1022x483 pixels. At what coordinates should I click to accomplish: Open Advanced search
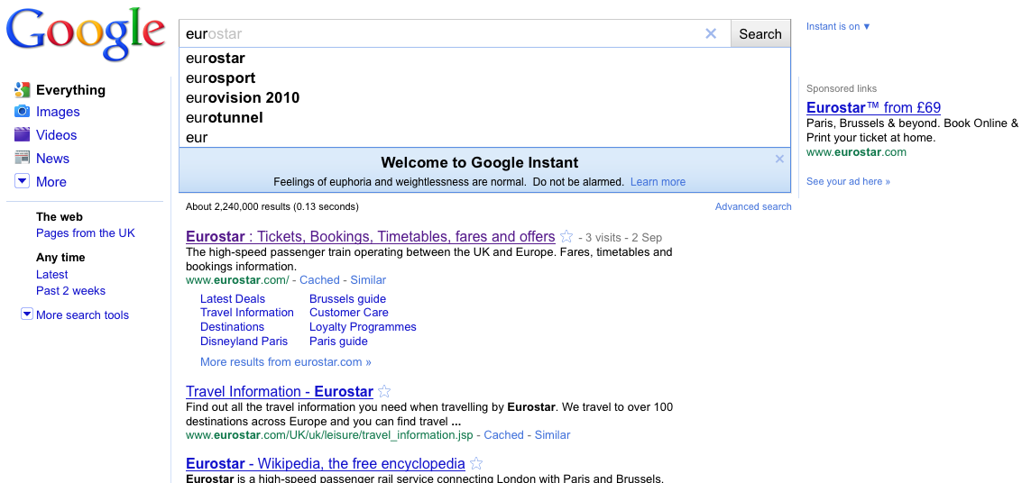(753, 206)
